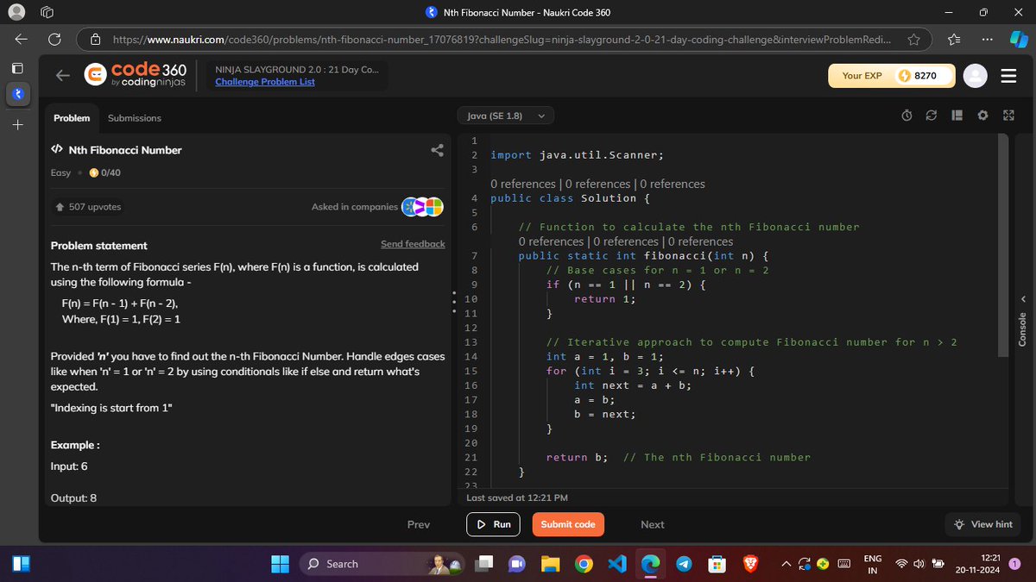Open the stopwatch timer icon

click(x=906, y=116)
